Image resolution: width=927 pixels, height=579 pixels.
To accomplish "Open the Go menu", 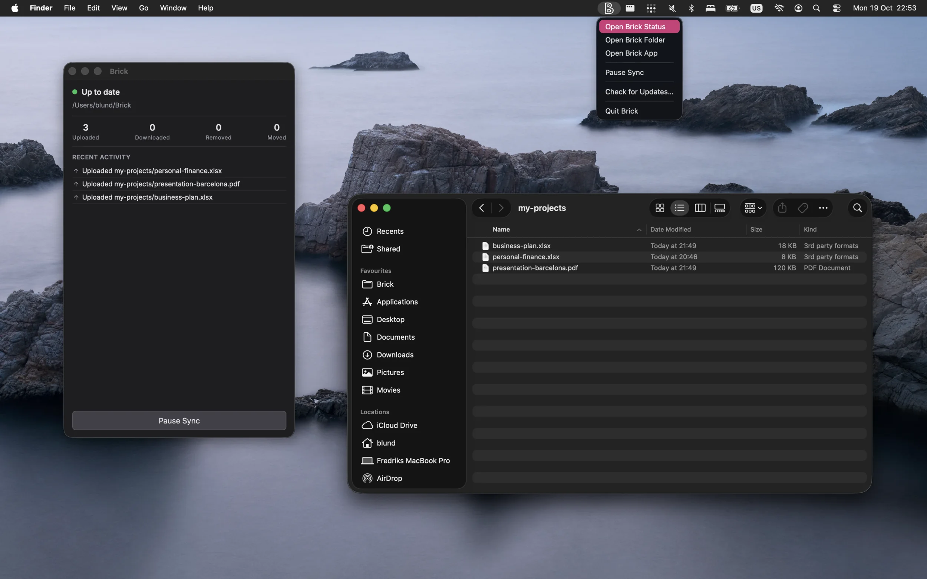I will point(143,8).
